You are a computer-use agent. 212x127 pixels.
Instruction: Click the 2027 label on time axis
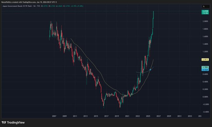click(158, 116)
